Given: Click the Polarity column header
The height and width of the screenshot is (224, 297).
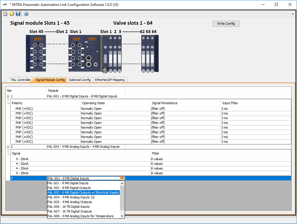Looking at the screenshot, I should tap(46, 103).
